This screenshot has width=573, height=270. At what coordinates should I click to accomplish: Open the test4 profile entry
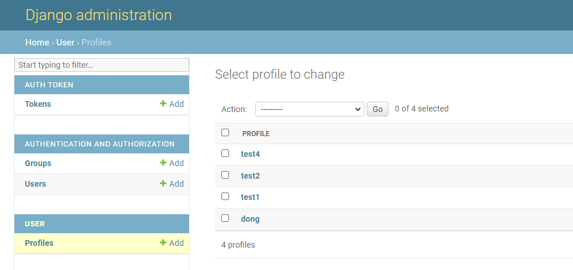[x=250, y=154]
